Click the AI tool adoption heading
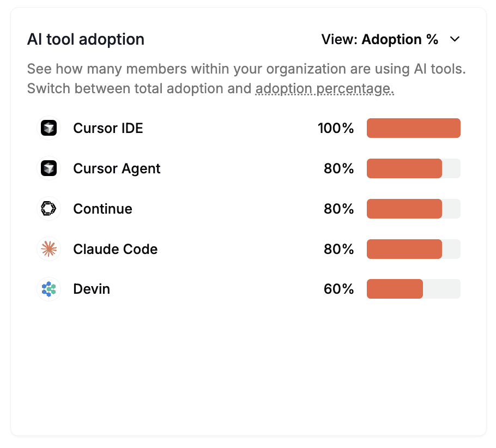Image resolution: width=496 pixels, height=448 pixels. click(x=86, y=39)
